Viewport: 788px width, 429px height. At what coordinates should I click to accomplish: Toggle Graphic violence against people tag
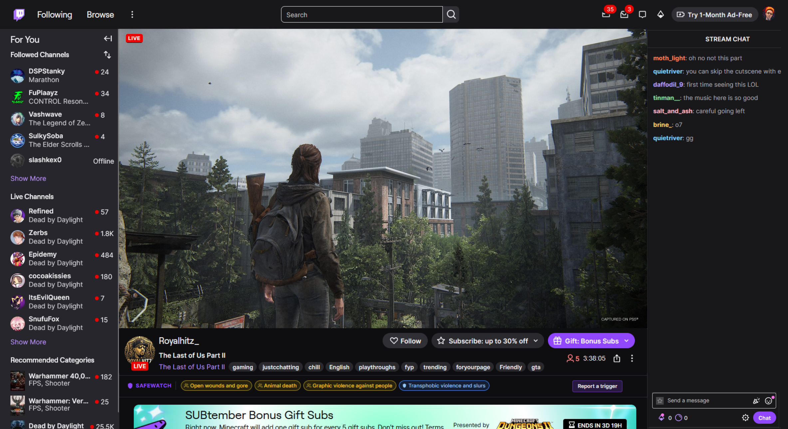tap(350, 386)
